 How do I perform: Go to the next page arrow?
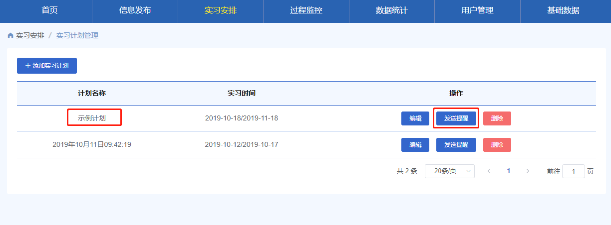(x=528, y=171)
